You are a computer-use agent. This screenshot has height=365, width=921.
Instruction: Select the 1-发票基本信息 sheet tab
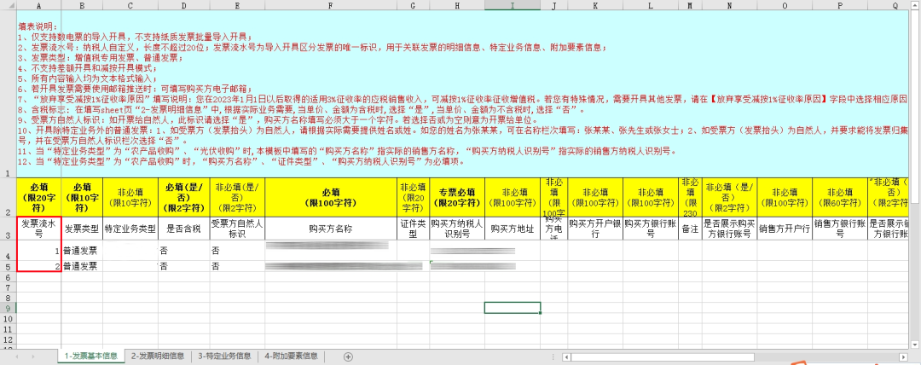tap(90, 356)
